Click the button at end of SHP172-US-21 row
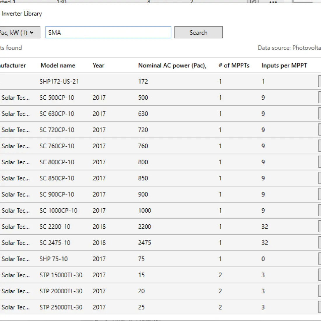The height and width of the screenshot is (321, 321). tap(319, 81)
